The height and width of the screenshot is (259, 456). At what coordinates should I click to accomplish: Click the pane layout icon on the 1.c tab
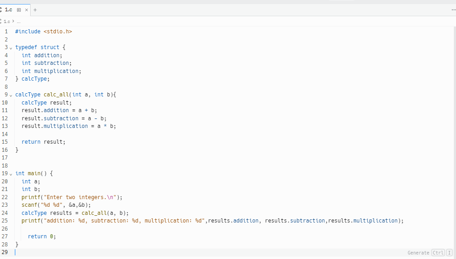(x=19, y=10)
